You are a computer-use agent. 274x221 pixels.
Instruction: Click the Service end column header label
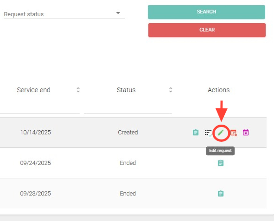(34, 90)
